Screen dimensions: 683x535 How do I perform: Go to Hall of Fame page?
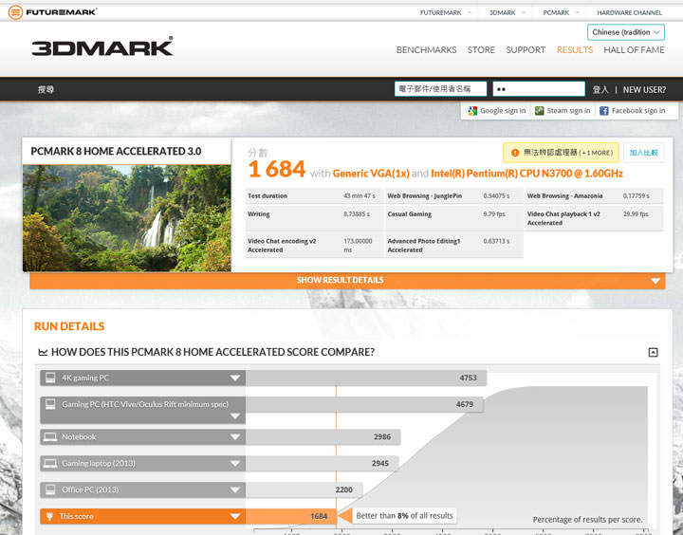(x=634, y=50)
